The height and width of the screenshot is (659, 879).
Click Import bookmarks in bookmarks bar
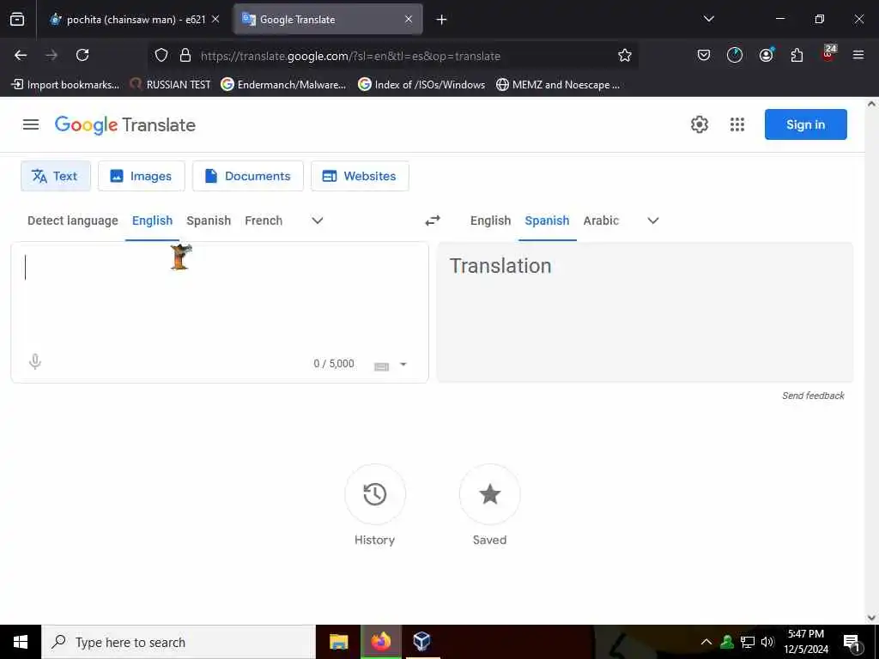[x=65, y=85]
